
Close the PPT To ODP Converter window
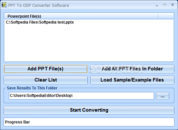[172, 5]
